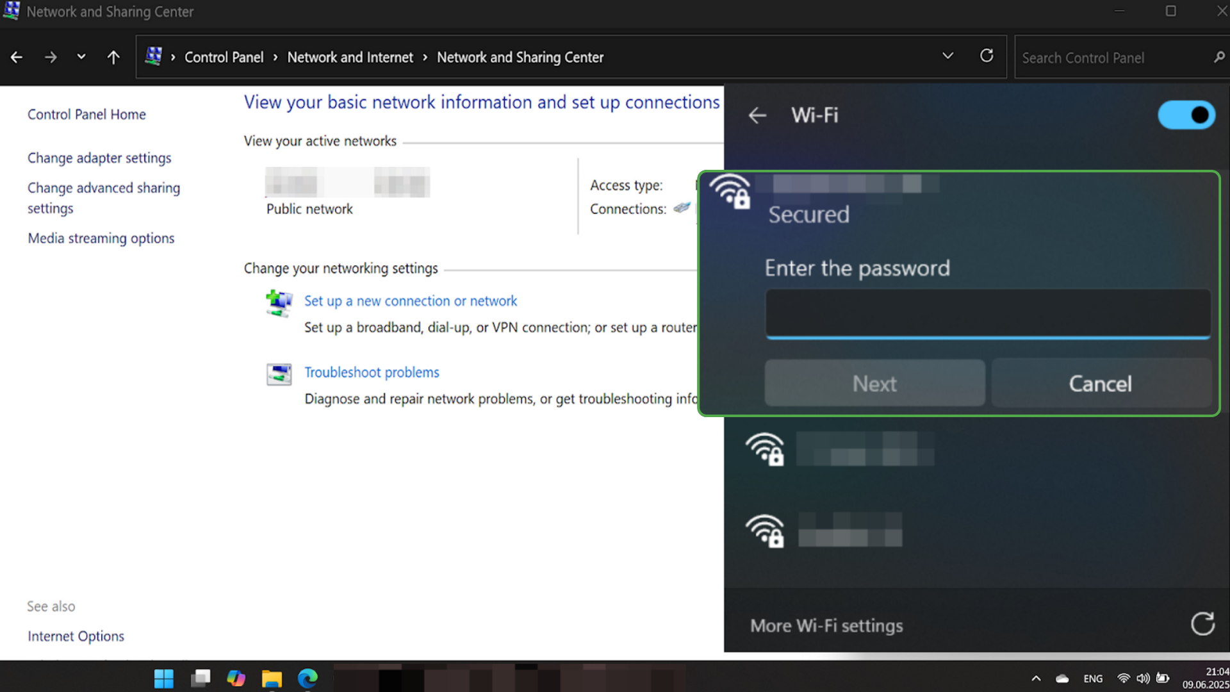Click Set up a new connection or network
Image resolution: width=1230 pixels, height=692 pixels.
pyautogui.click(x=411, y=301)
